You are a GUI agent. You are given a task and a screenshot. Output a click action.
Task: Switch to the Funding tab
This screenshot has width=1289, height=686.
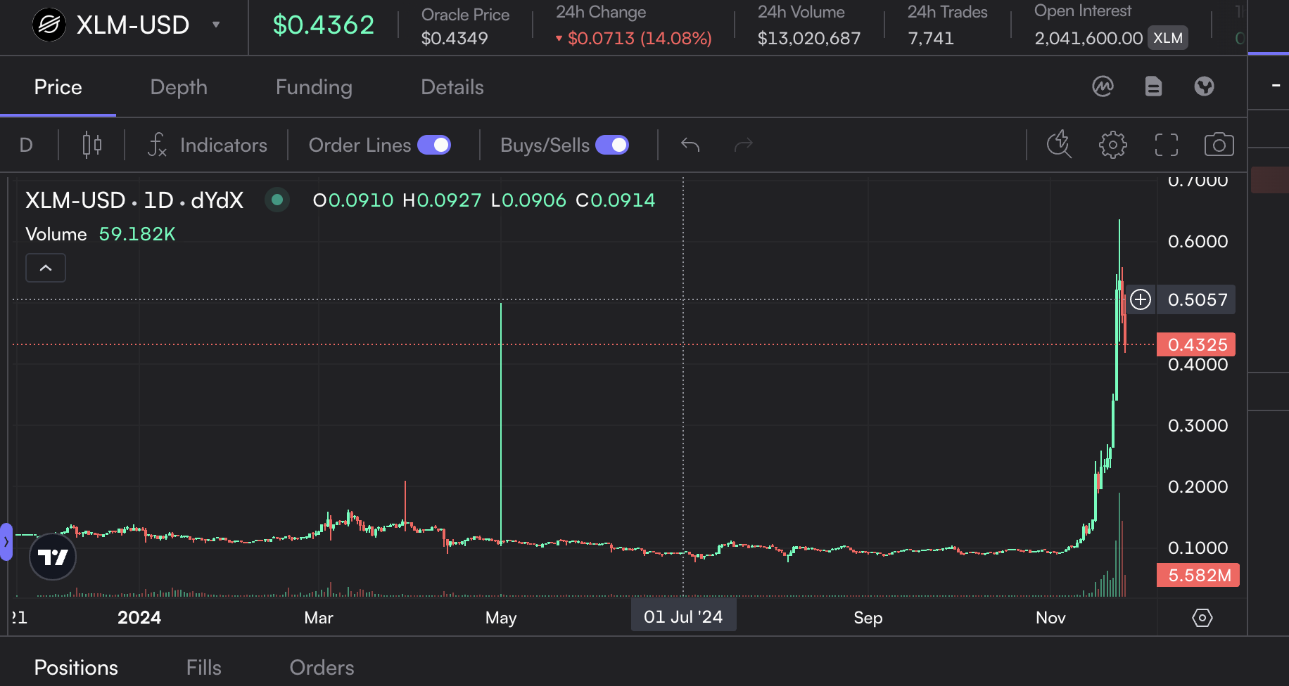coord(314,87)
